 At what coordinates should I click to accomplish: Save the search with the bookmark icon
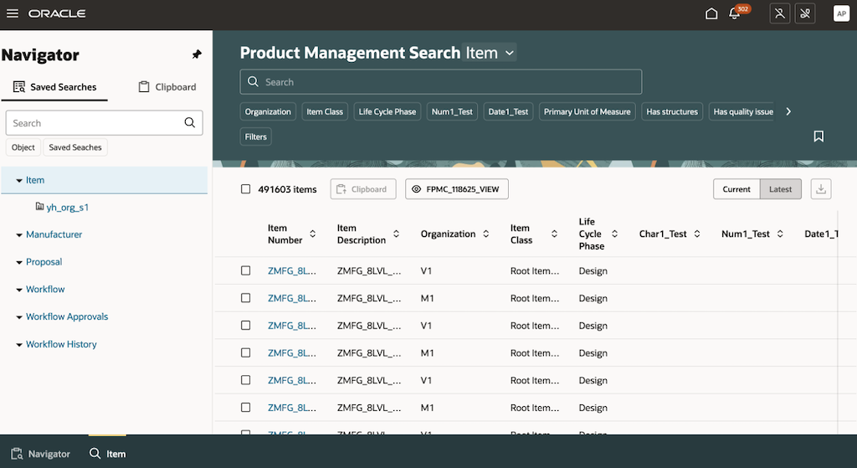[819, 136]
